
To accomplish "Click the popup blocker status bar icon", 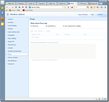I will pyautogui.click(x=97, y=99).
